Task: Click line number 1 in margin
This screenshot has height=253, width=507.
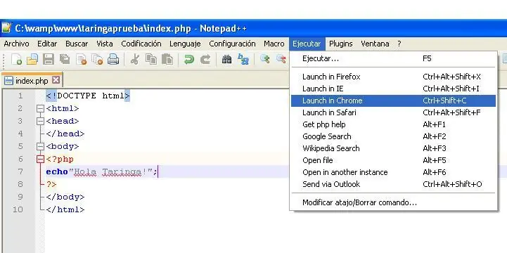Action: 20,96
